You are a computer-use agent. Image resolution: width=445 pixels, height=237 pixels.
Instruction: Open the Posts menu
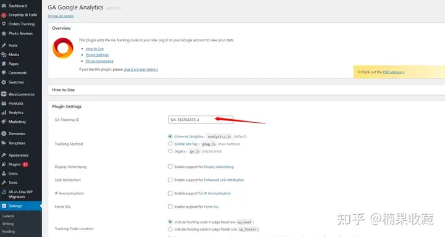tap(13, 45)
